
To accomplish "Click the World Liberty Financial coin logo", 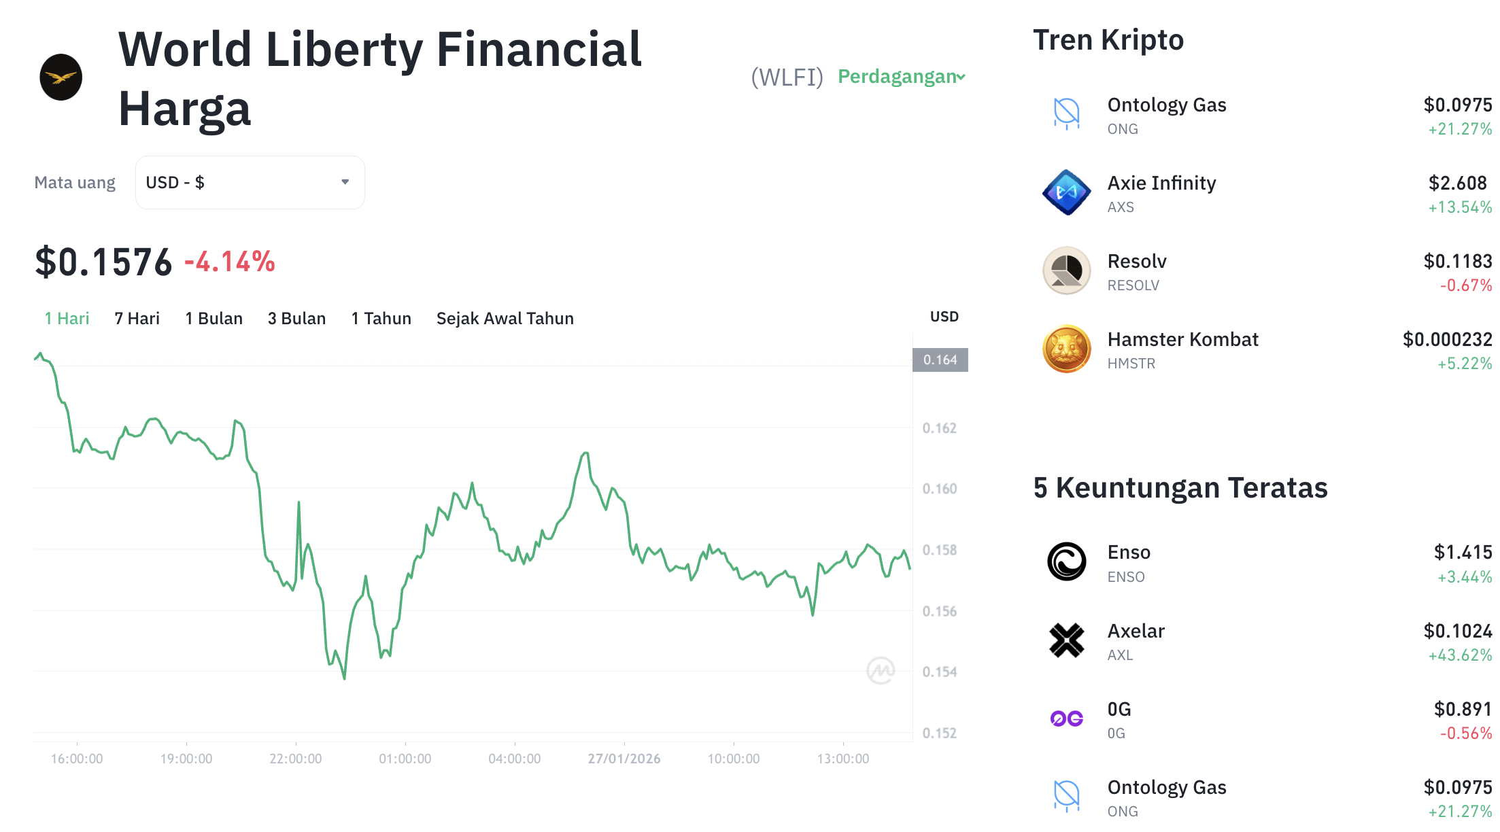I will point(61,77).
